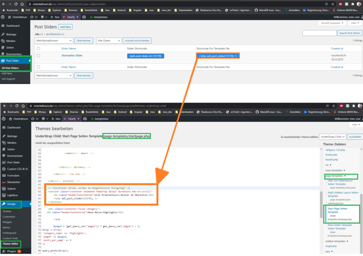The height and width of the screenshot is (256, 363).
Task: Click the Custom CSS & JS plus icon
Action: (4, 169)
